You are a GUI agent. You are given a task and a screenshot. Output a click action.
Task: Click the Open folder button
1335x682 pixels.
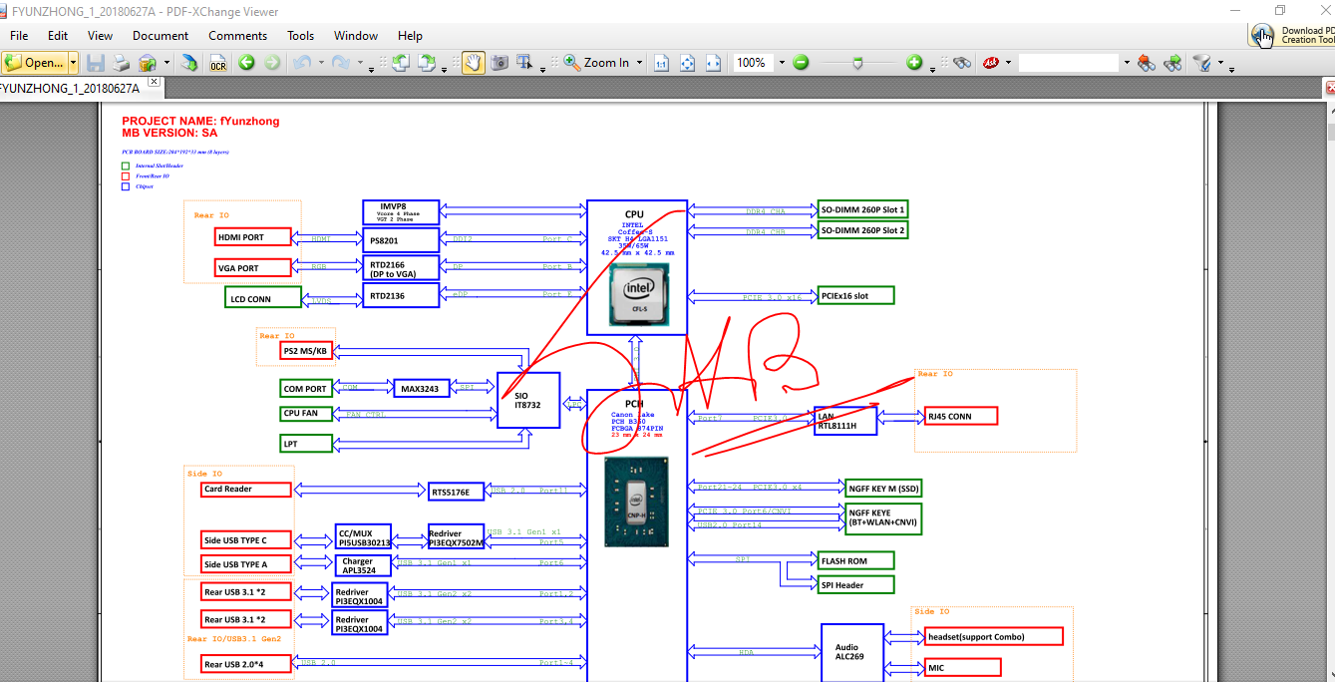(x=34, y=63)
